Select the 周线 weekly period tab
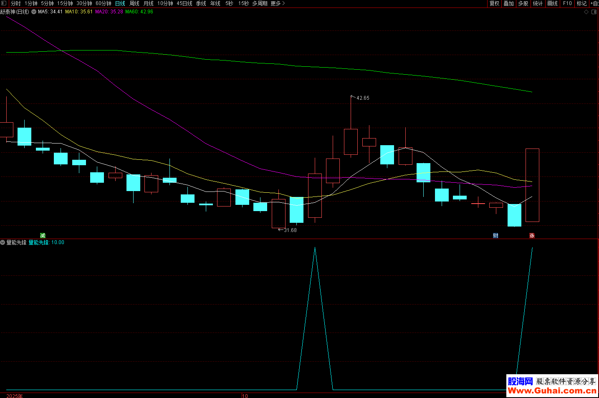Screen dimensions: 599x398 coord(134,3)
